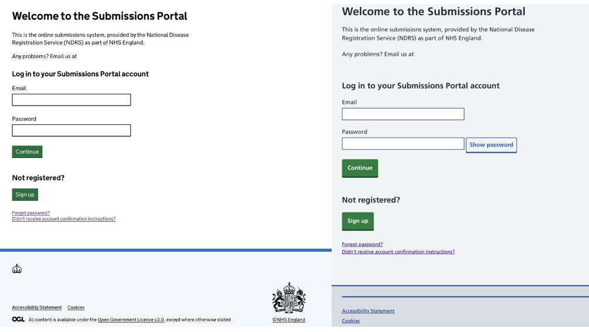Click the Email field on the white-background page

(x=71, y=100)
